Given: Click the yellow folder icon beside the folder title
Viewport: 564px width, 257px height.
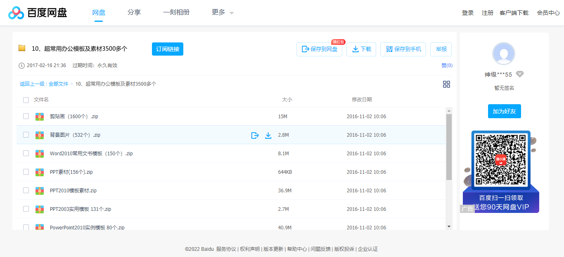Looking at the screenshot, I should coord(22,48).
